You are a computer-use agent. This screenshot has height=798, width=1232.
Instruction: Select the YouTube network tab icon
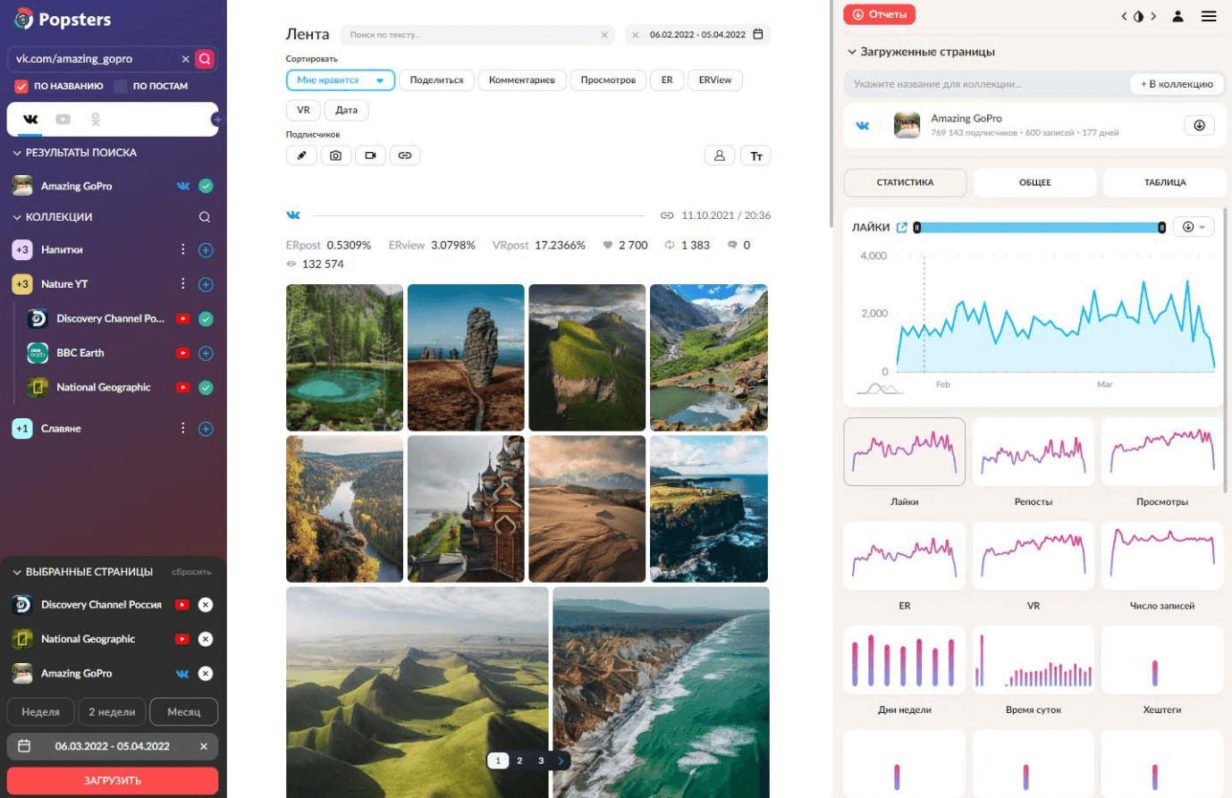(x=63, y=119)
